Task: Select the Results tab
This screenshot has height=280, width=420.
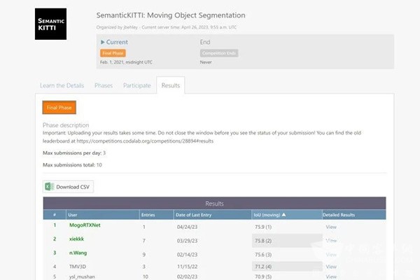Action: tap(171, 85)
